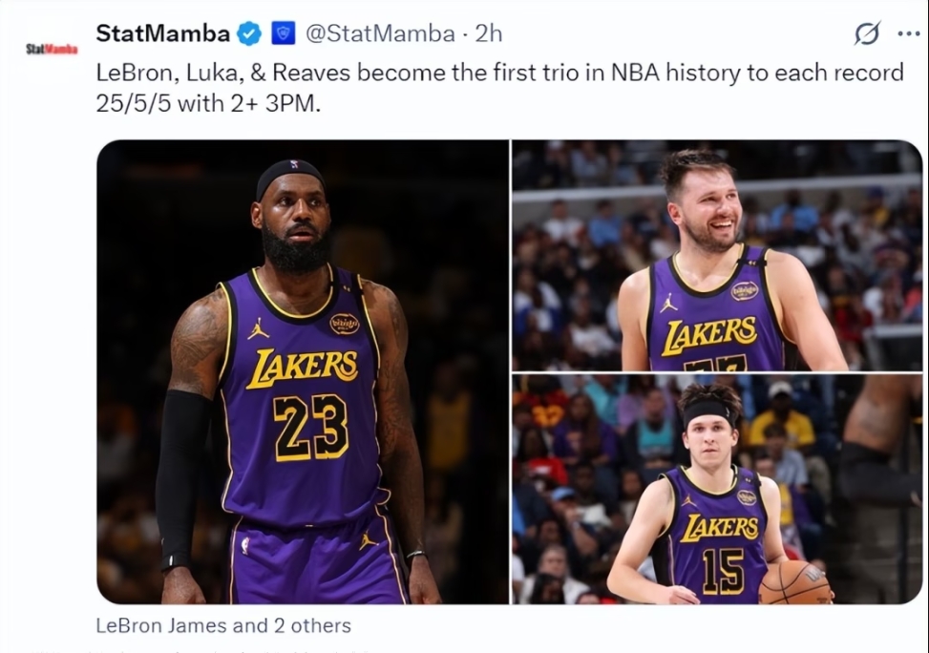Click the number 23 on LeBron's jersey
The height and width of the screenshot is (653, 929).
[309, 425]
